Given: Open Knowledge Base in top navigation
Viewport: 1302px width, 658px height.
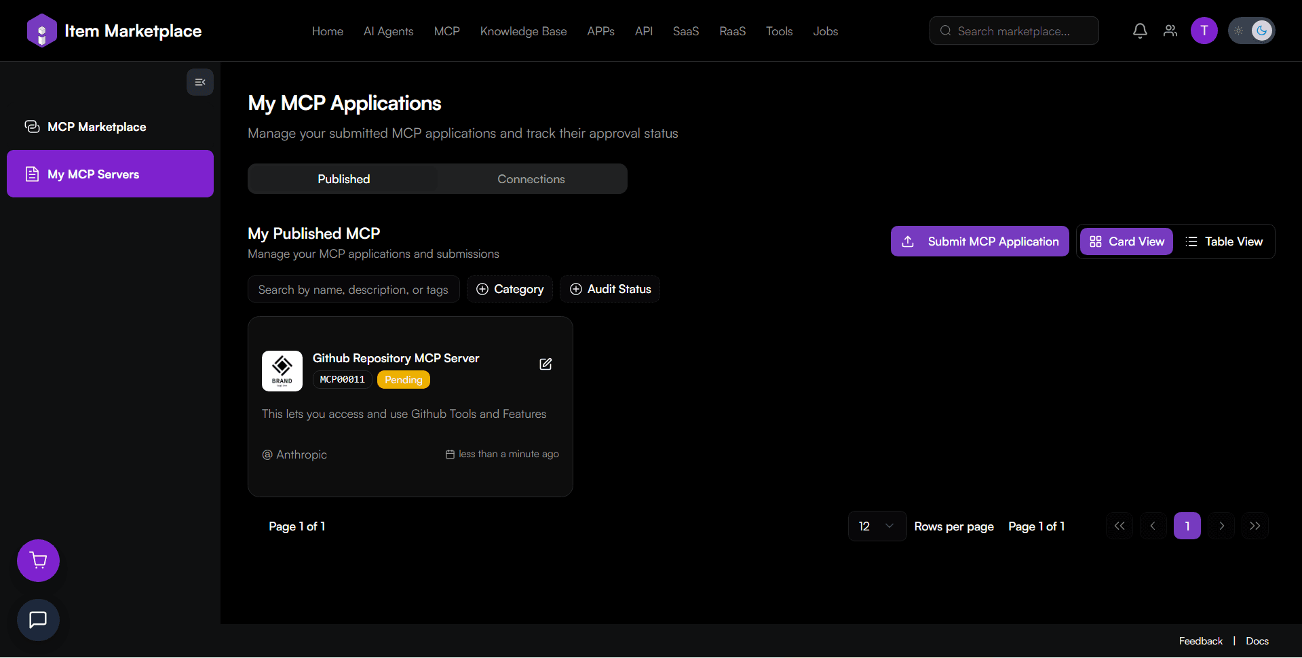Looking at the screenshot, I should [x=523, y=31].
